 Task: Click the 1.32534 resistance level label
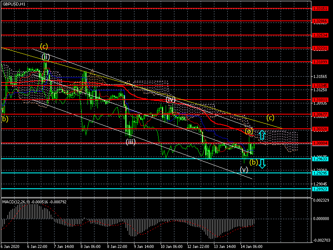point(320,35)
